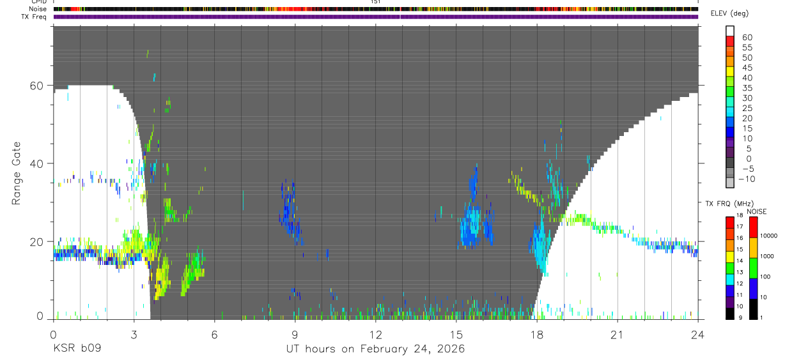Viewport: 785px width, 362px height.
Task: Click the multicolored Noise strip above plot
Action: coord(376,9)
